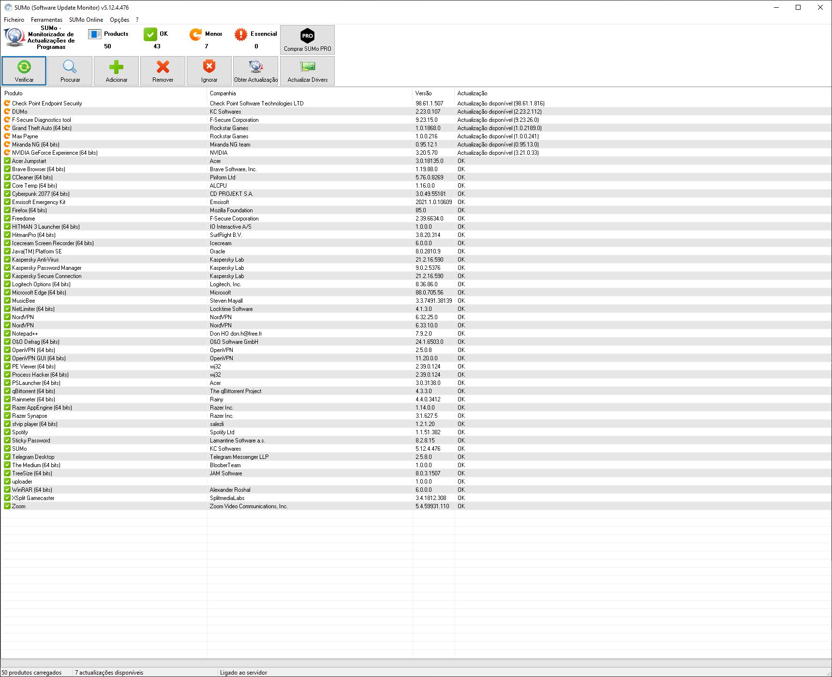Click green check icon beside Brave Browser

coord(7,169)
